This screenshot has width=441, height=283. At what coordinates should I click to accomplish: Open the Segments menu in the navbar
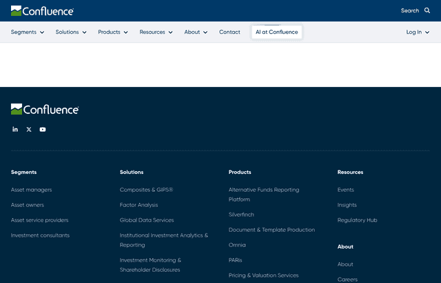tap(23, 32)
